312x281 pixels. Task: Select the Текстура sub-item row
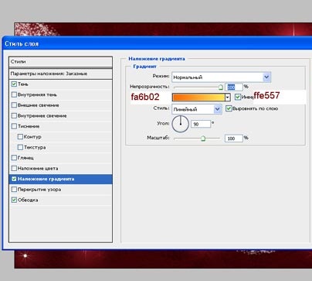tap(61, 147)
